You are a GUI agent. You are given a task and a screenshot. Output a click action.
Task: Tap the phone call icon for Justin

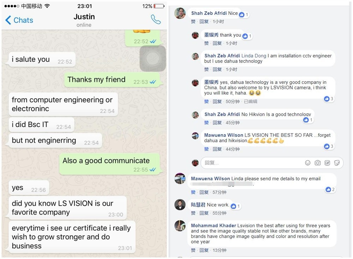pos(156,19)
